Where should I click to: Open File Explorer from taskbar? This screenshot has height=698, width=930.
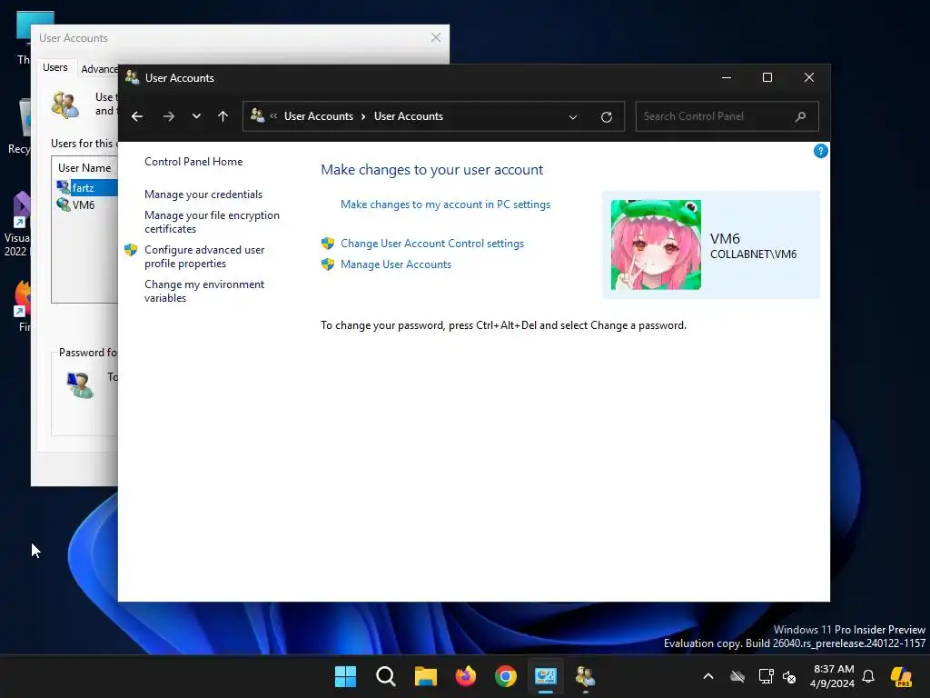click(425, 676)
